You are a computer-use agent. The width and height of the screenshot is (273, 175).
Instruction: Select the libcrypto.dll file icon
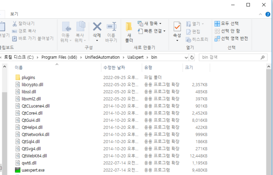18,85
